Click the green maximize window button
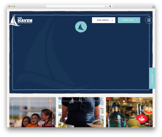The width and height of the screenshot is (162, 137). pos(14,6)
